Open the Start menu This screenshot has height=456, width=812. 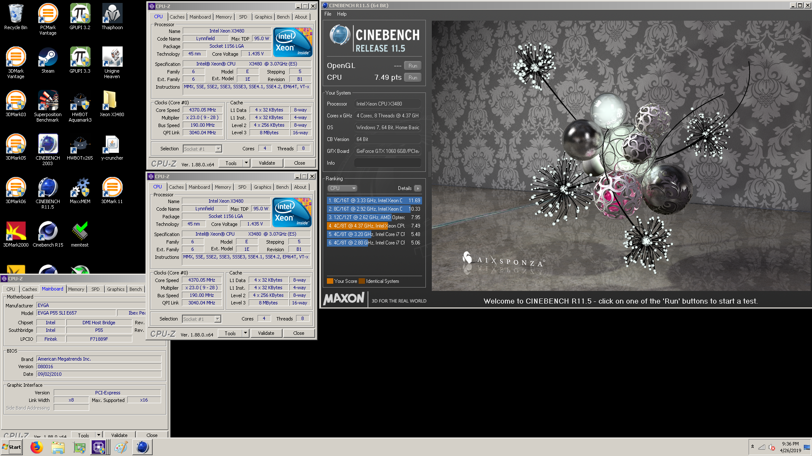[x=12, y=447]
